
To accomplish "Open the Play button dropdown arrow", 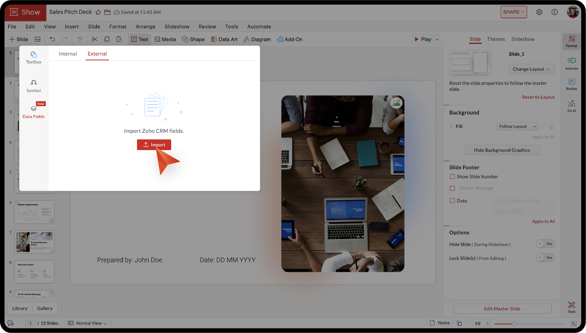I will (437, 39).
